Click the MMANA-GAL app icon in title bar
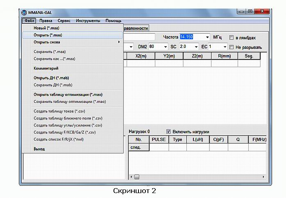The height and width of the screenshot is (198, 286). click(24, 13)
